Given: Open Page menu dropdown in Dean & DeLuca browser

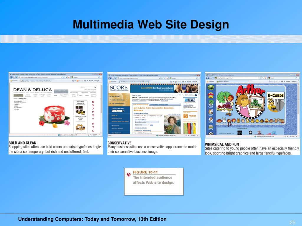Looking at the screenshot, I should pos(91,81).
